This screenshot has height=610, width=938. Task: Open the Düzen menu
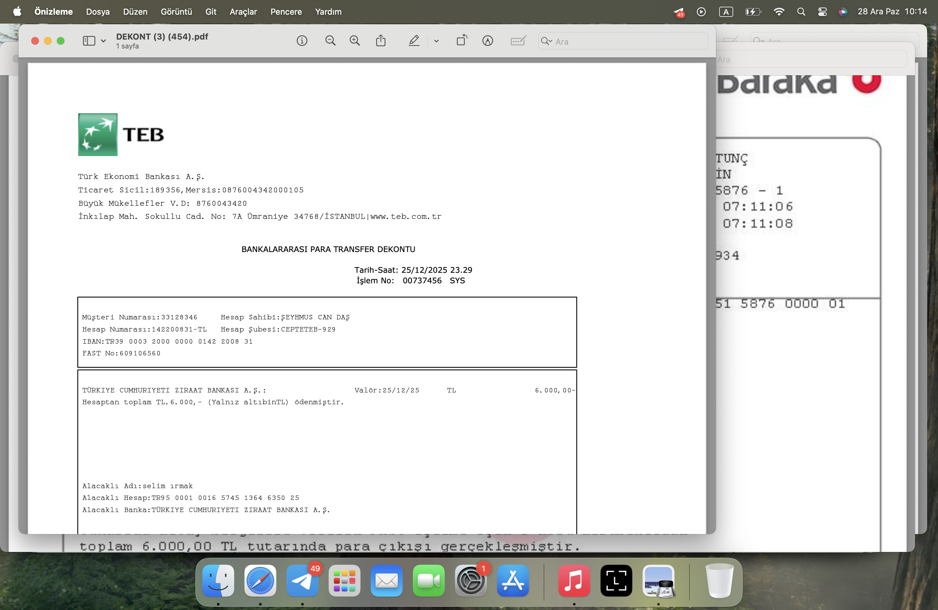[x=135, y=11]
